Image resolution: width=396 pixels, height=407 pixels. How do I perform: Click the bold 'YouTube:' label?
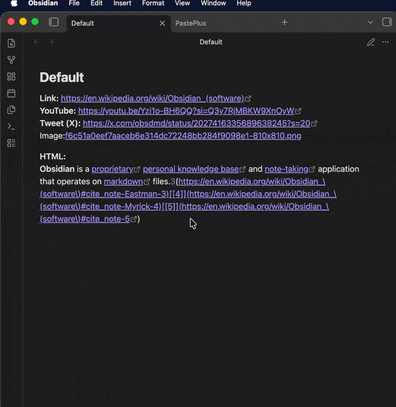click(58, 111)
